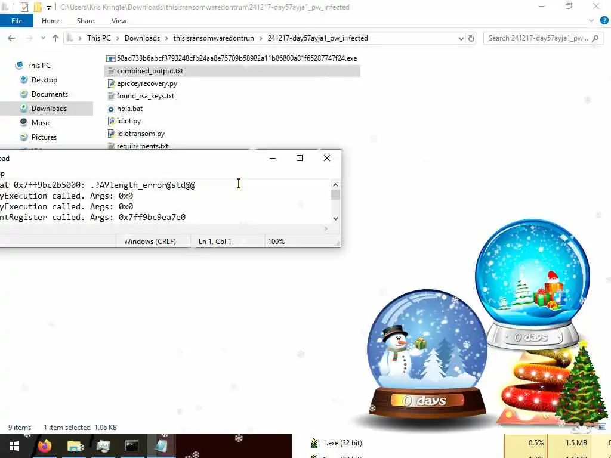Screen dimensions: 611x458
Task: Expand the ribbon chevron
Action: [x=591, y=21]
